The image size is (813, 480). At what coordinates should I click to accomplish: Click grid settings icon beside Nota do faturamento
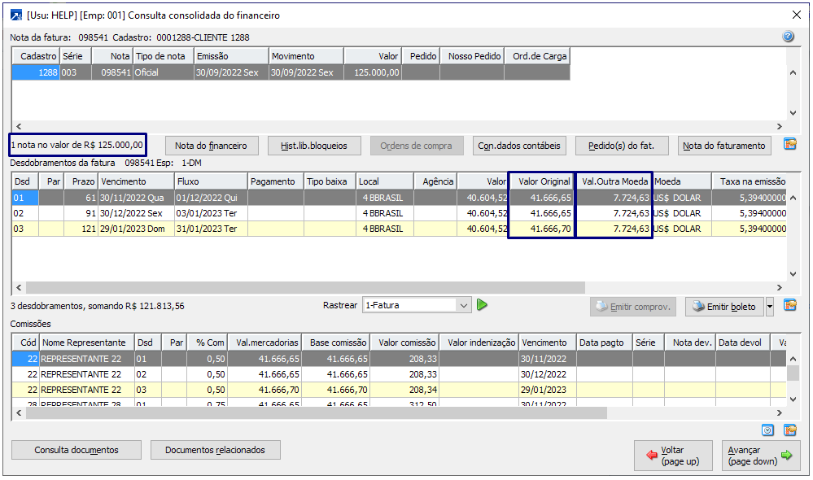pyautogui.click(x=789, y=145)
